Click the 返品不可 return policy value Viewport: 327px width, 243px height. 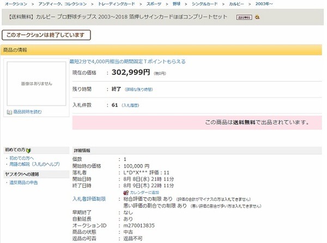tap(133, 239)
